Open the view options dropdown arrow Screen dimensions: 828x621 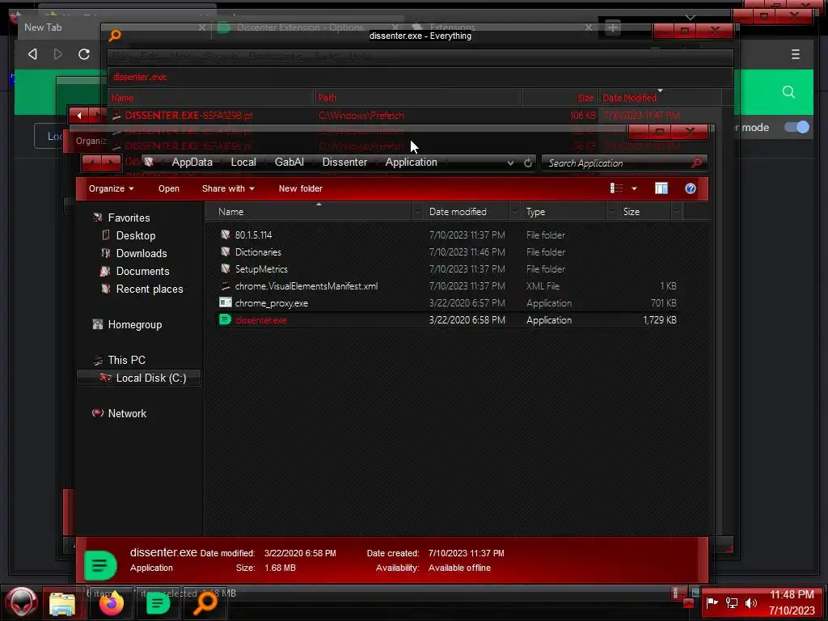(634, 188)
